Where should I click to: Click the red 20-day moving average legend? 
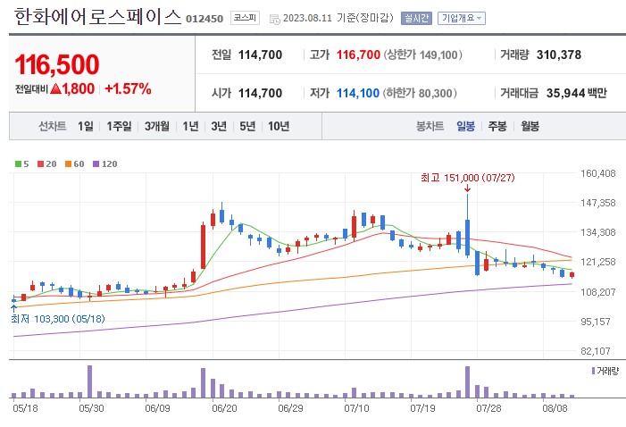(x=46, y=163)
